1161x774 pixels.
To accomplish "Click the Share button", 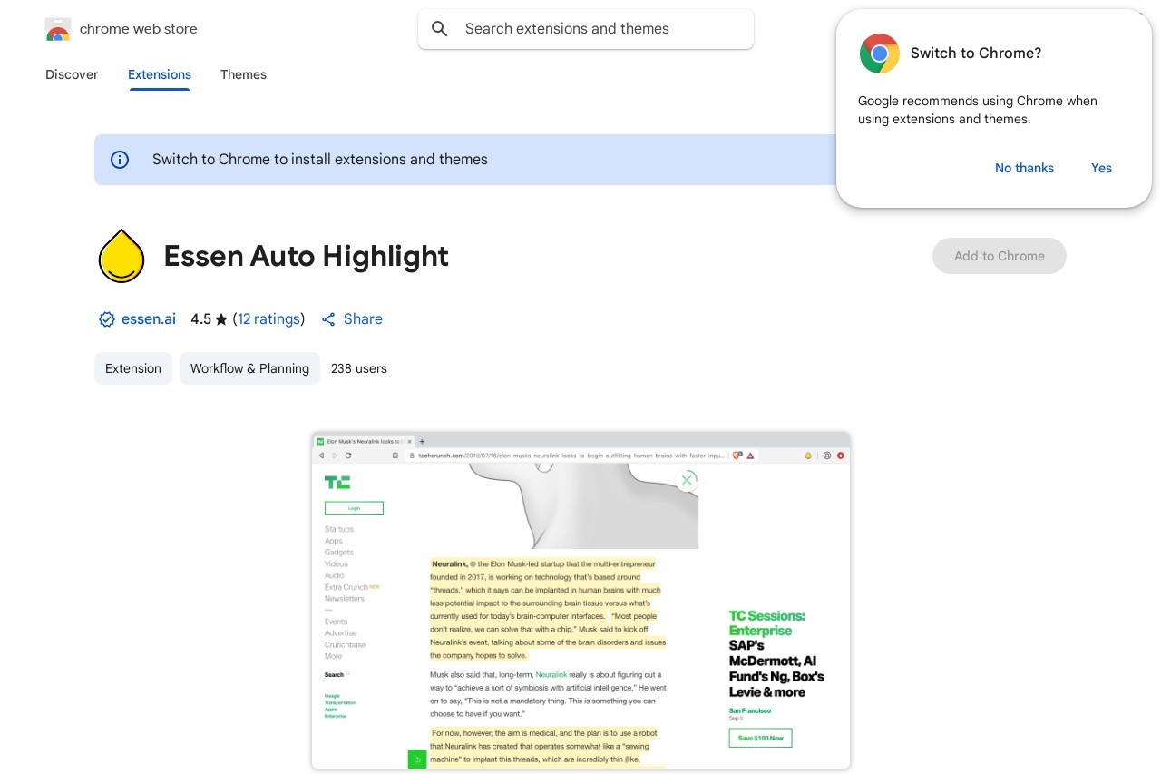I will [352, 319].
